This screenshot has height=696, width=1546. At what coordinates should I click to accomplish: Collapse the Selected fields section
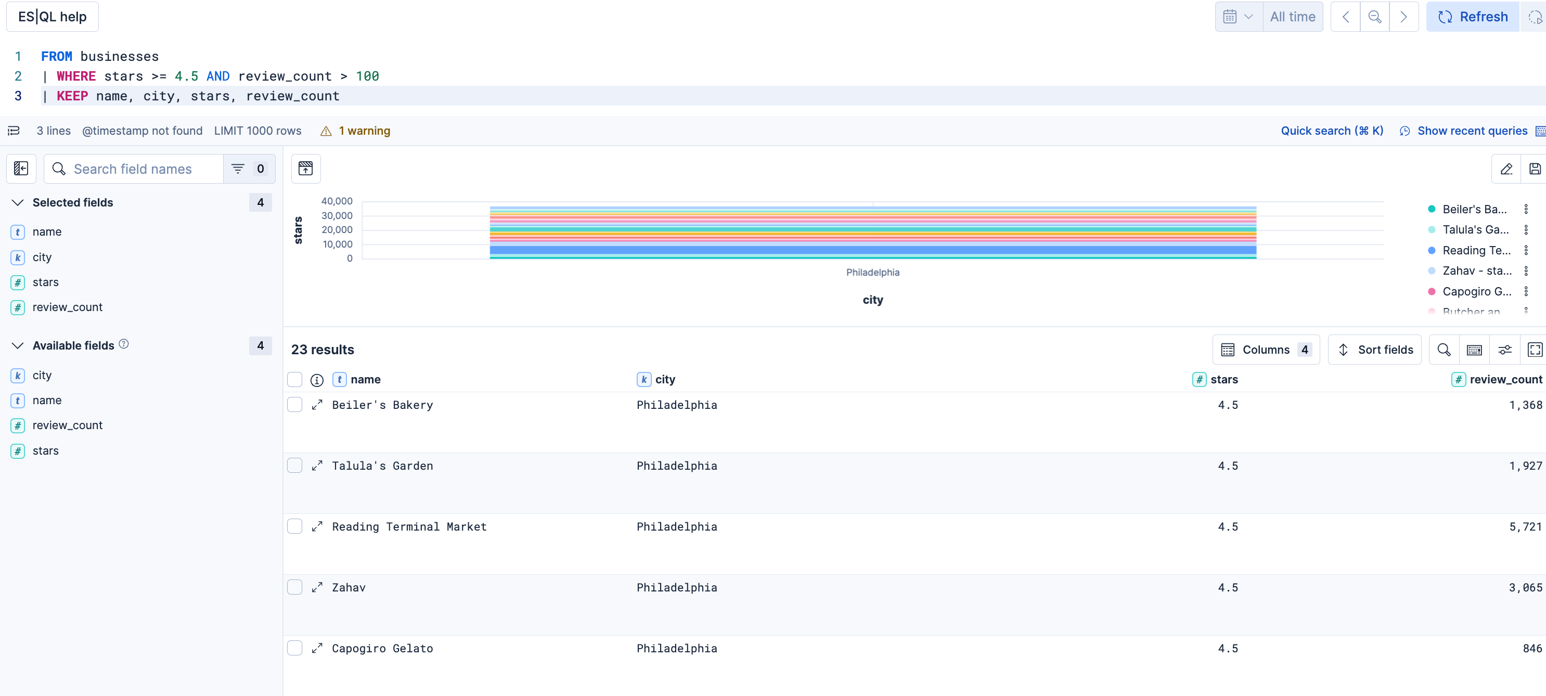pyautogui.click(x=18, y=202)
